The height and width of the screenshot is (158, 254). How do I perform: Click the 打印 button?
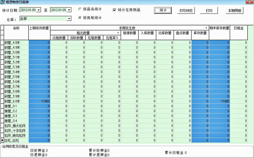(209, 11)
